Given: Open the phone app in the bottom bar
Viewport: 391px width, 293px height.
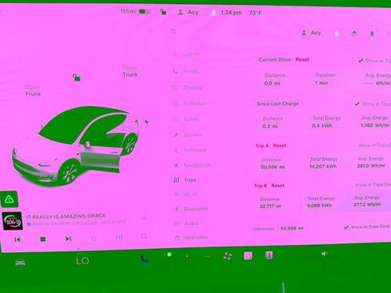Looking at the screenshot, I should tap(144, 259).
